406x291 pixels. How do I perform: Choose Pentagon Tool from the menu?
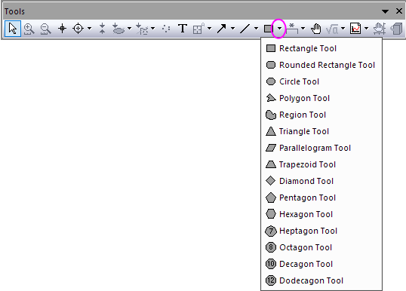[x=321, y=198]
